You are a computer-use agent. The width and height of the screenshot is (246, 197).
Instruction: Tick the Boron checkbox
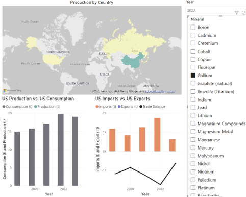[193, 27]
